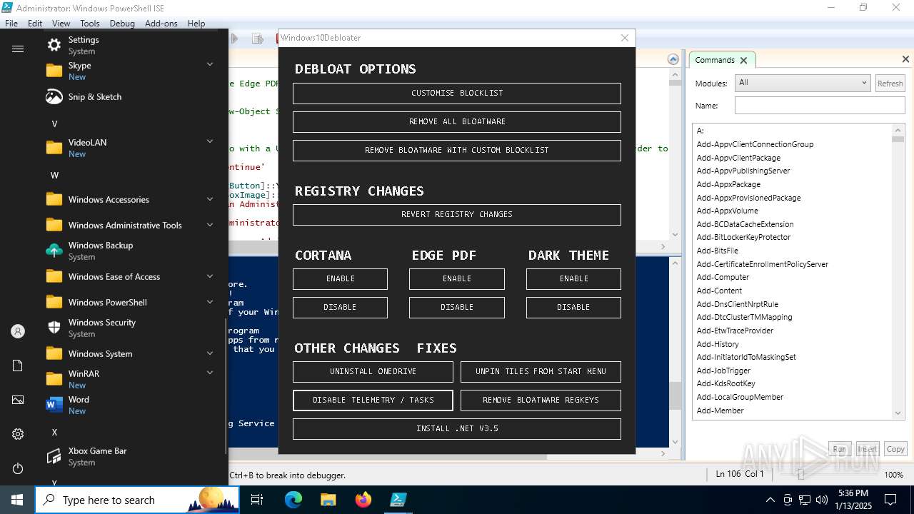Expand Skype folder in Start menu
914x514 pixels.
tap(210, 65)
